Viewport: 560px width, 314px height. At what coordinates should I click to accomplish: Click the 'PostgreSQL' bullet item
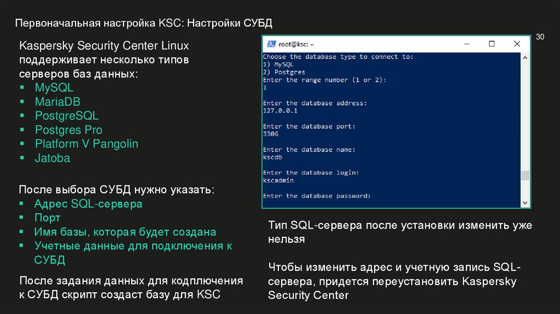(66, 116)
